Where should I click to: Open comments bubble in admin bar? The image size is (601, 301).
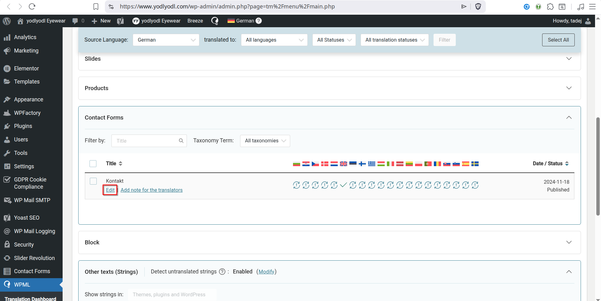(x=75, y=21)
